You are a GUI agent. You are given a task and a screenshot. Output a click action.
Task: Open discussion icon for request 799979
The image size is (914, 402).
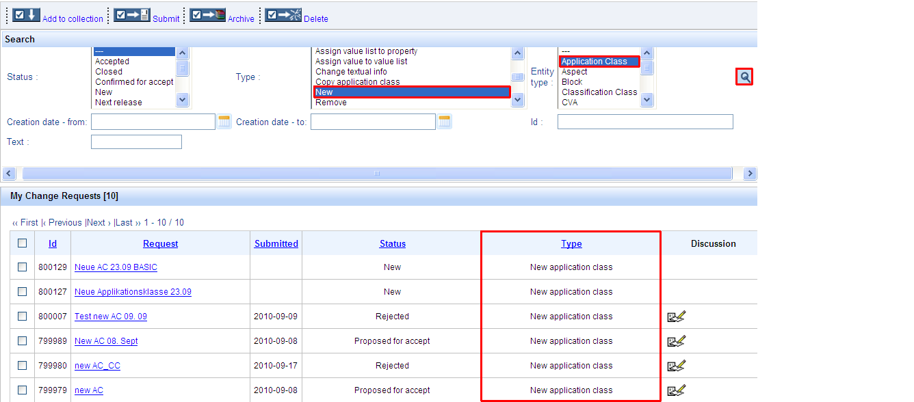(x=676, y=390)
